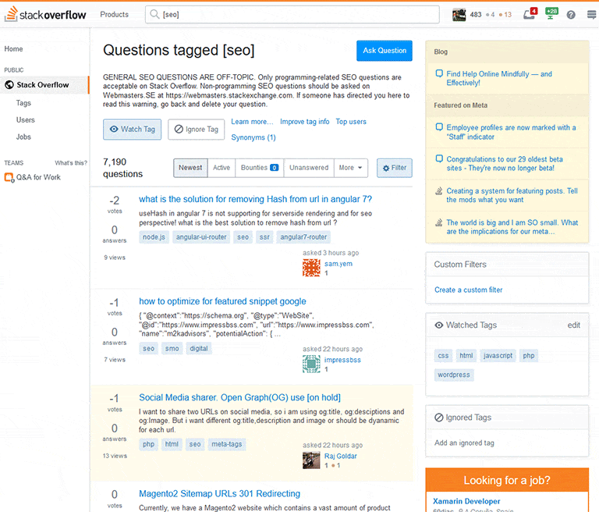The image size is (599, 512).
Task: Click 'Add an ignored tag' link
Action: pyautogui.click(x=464, y=443)
